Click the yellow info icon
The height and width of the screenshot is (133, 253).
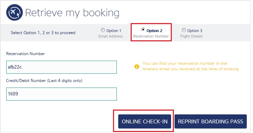(x=137, y=66)
